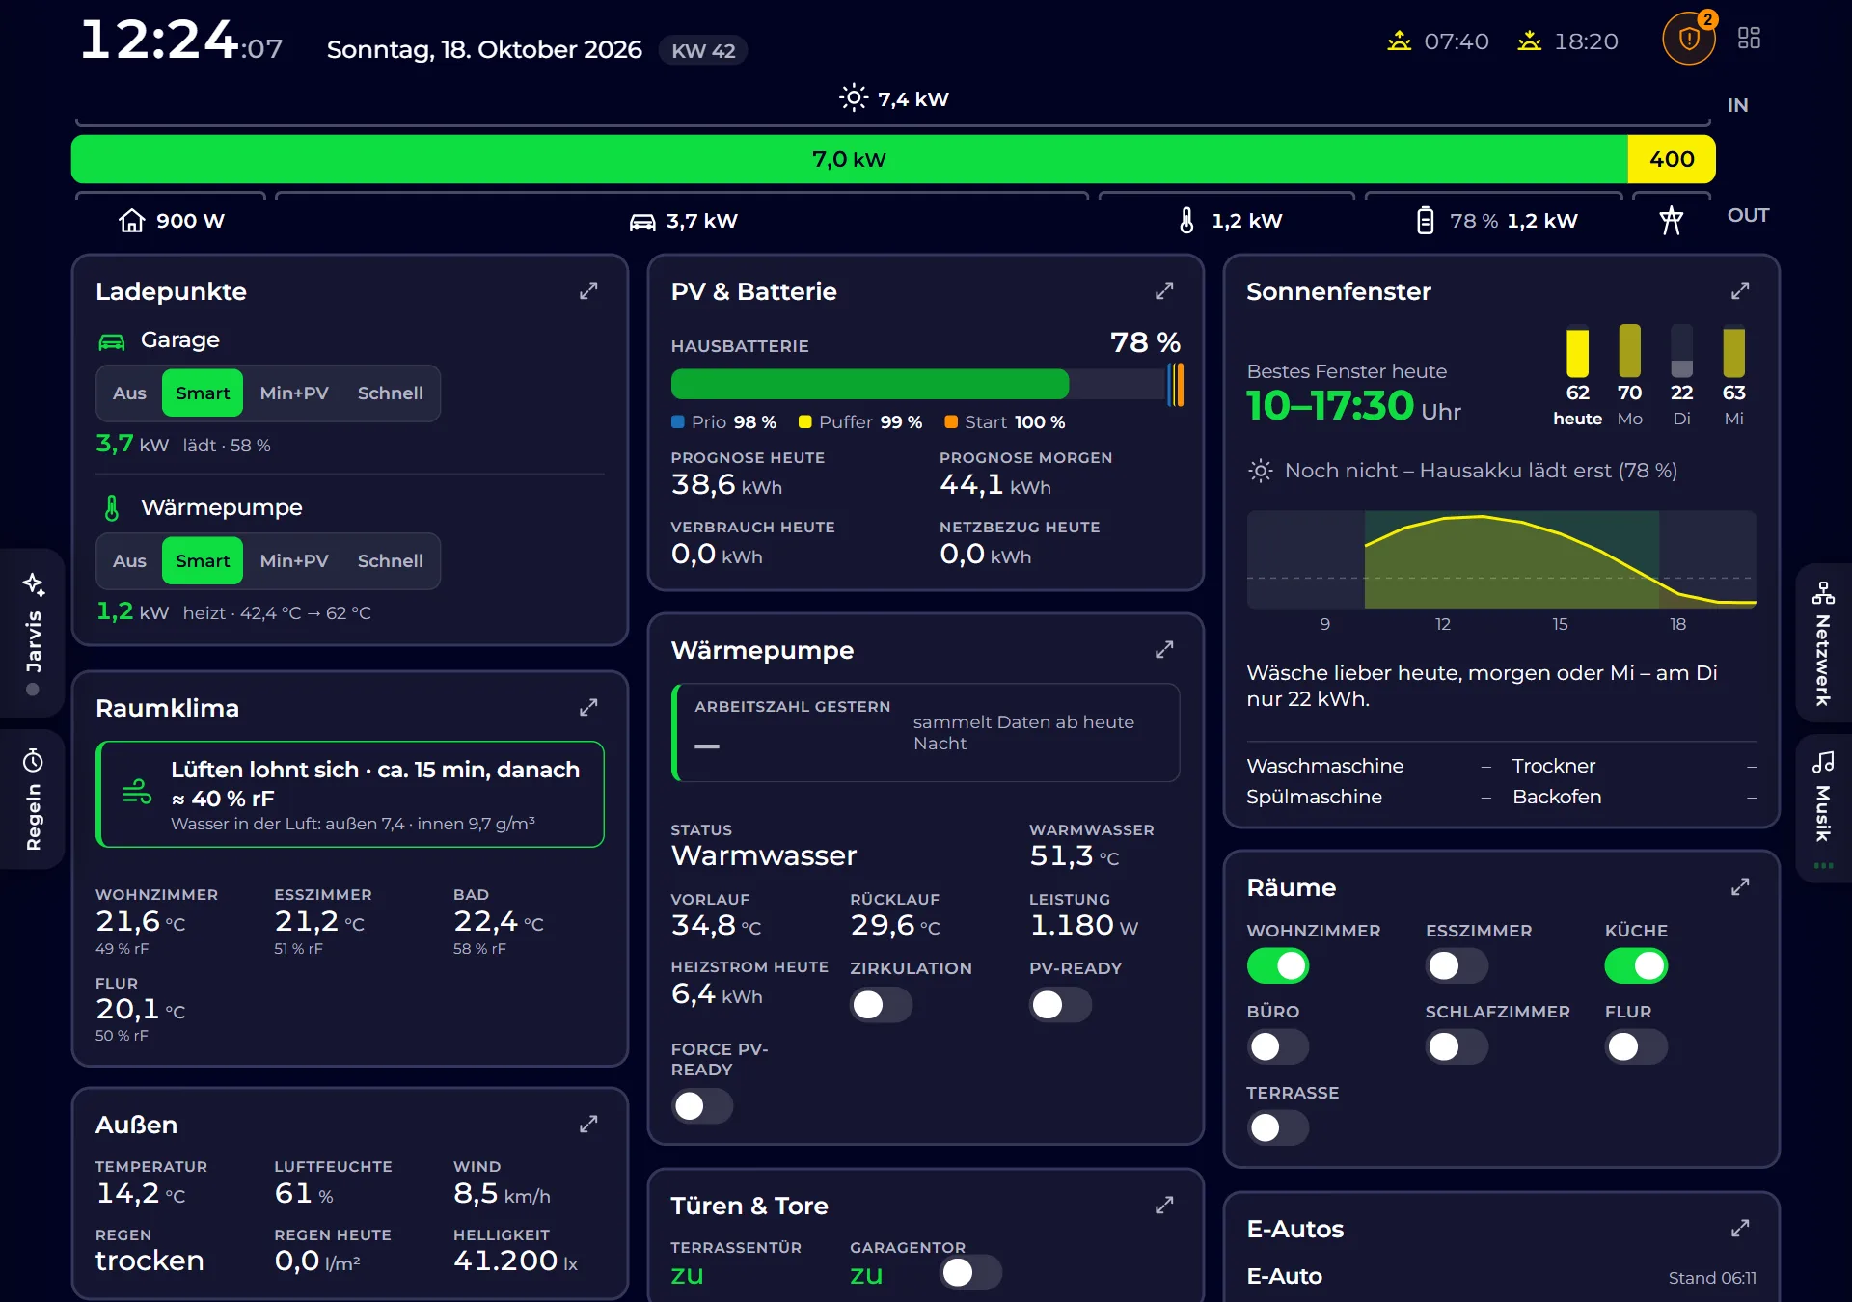Click the power pylon grid icon

pos(1671,220)
